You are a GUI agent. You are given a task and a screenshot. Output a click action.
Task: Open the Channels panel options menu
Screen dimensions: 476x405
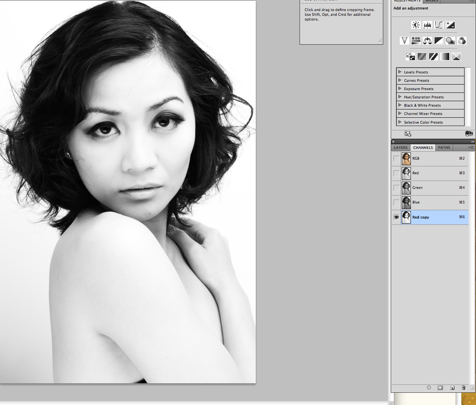(x=470, y=147)
